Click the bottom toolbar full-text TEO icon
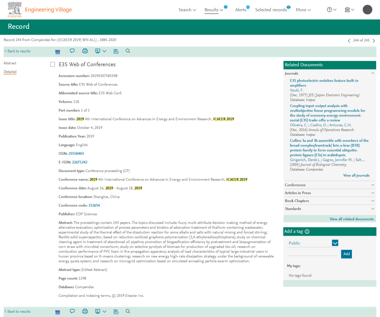Screen dimensions: 380x317 [57, 312]
